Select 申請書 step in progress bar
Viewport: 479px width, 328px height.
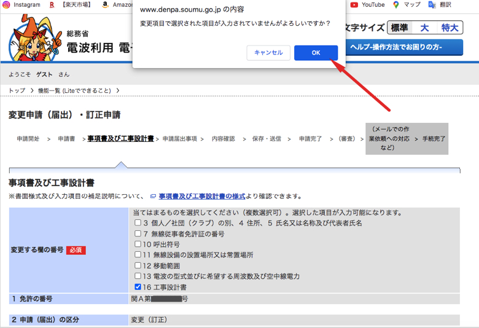tap(66, 139)
